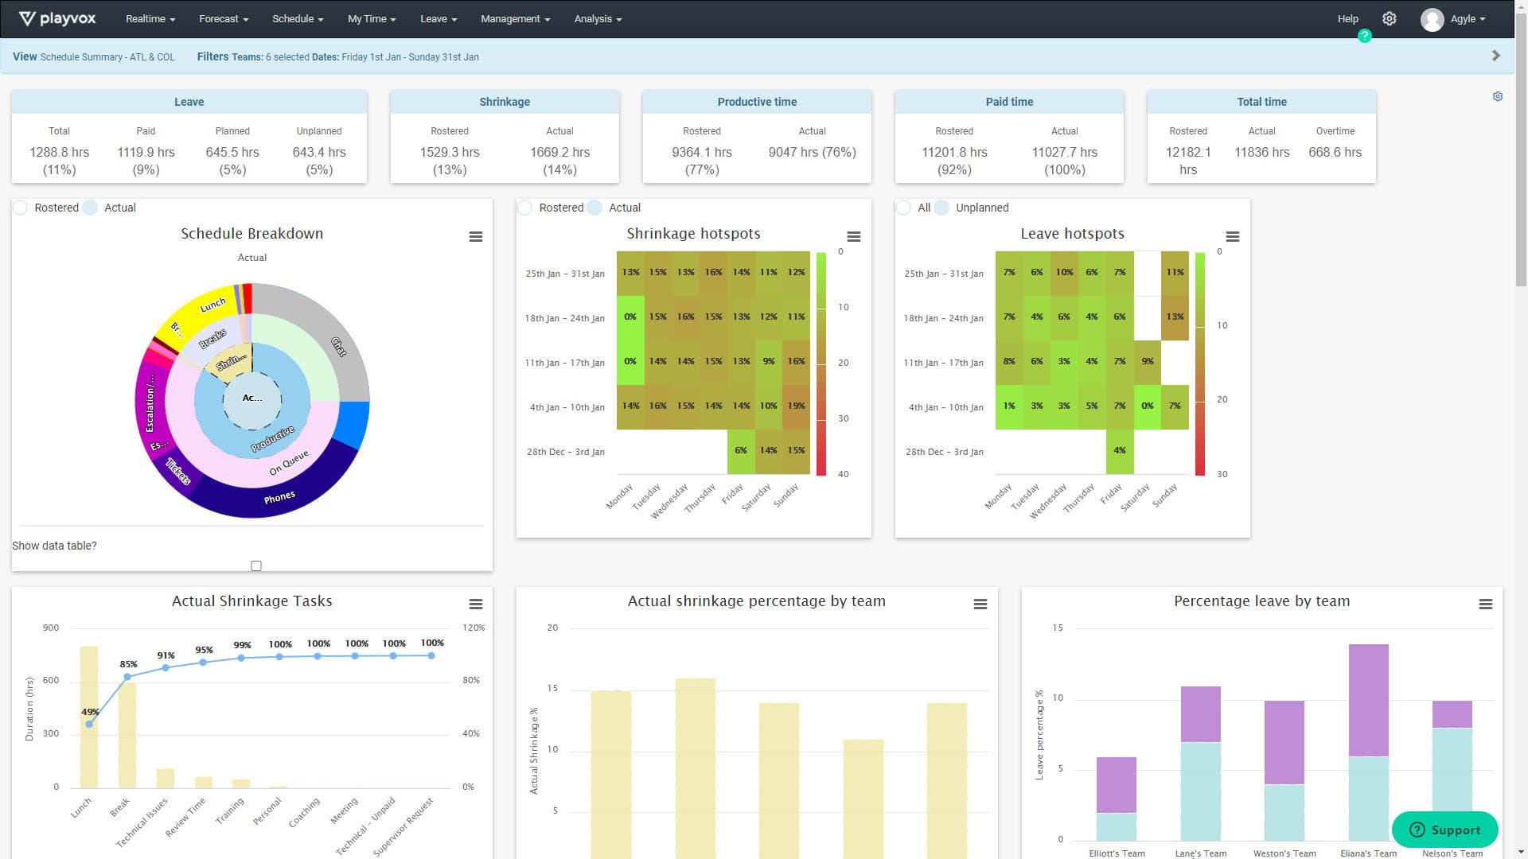
Task: Select Unplanned radio in Leave hotspots
Action: click(942, 208)
